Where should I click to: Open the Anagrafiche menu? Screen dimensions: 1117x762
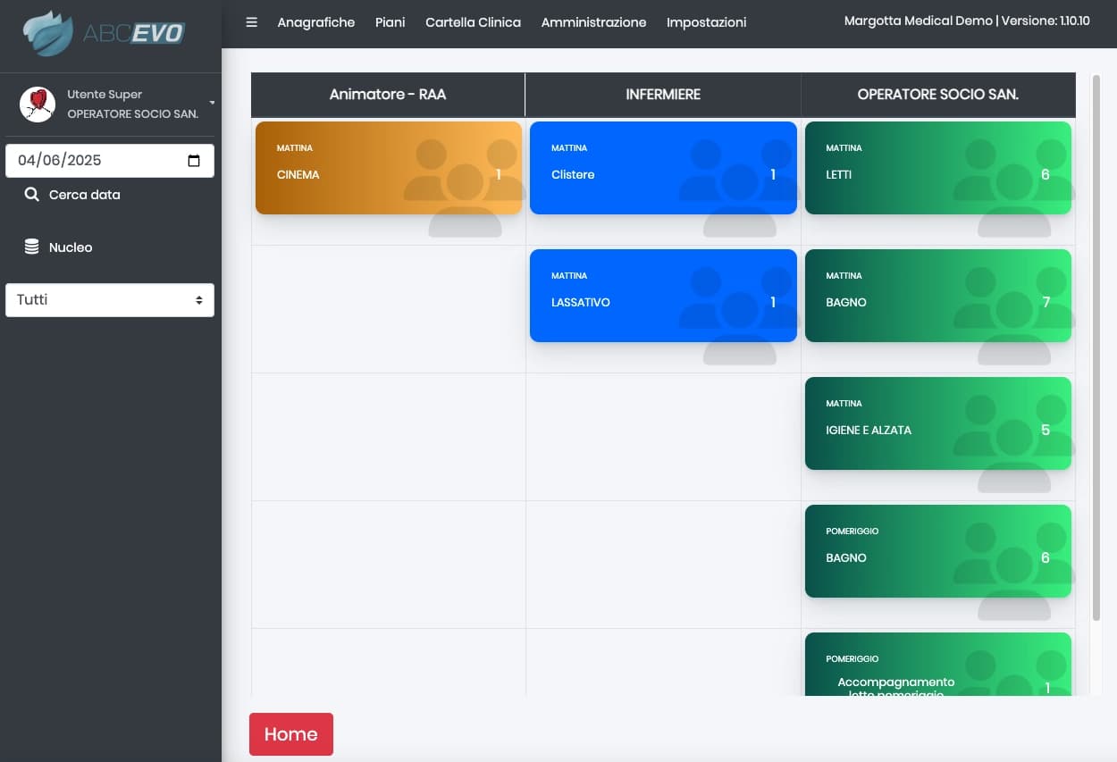[315, 22]
